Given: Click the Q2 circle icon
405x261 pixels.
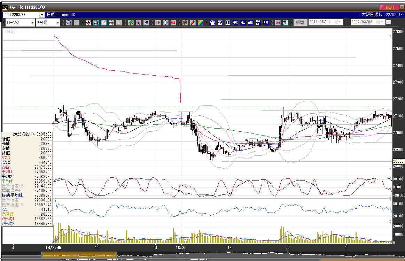Looking at the screenshot, I should pos(96,23).
